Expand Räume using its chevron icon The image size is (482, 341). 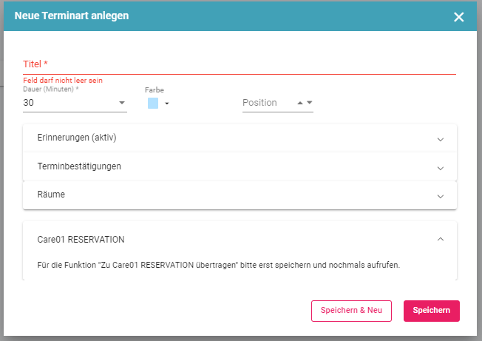441,196
